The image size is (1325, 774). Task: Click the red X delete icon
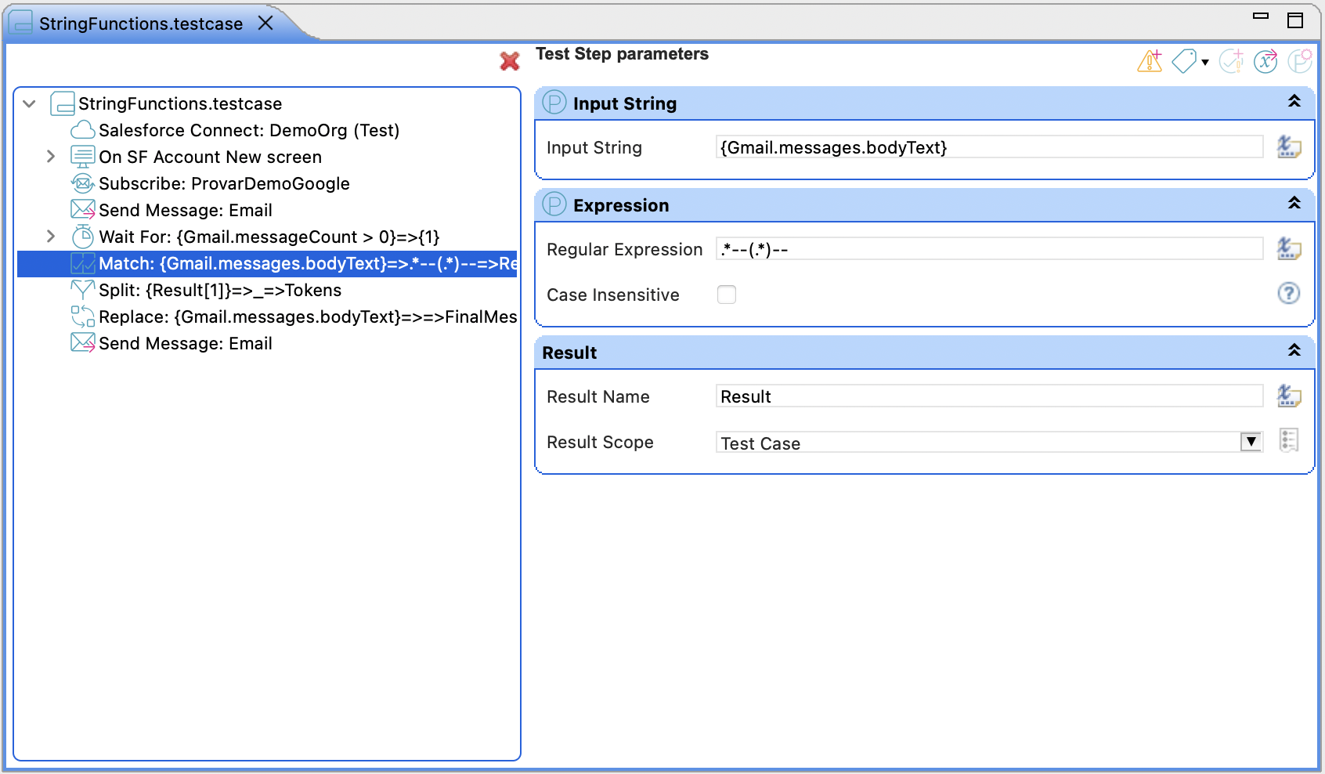click(510, 61)
